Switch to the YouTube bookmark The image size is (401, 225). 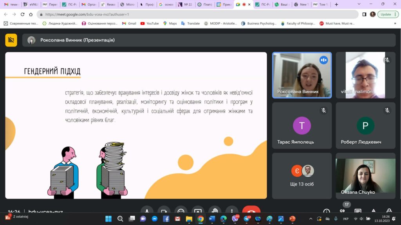pyautogui.click(x=149, y=23)
